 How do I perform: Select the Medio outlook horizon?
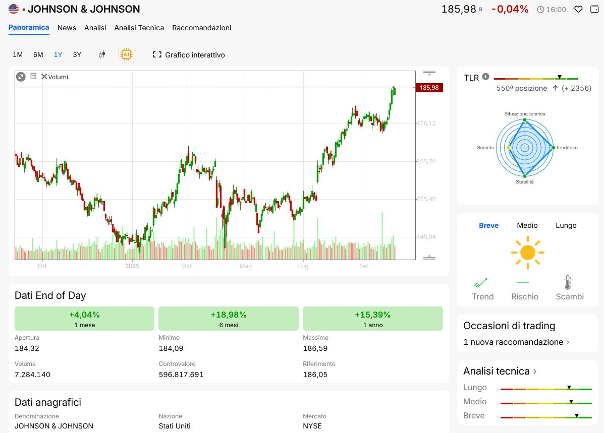(x=527, y=225)
